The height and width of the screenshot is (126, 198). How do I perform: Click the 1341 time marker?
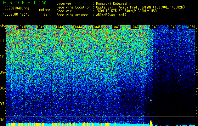coord(22,27)
